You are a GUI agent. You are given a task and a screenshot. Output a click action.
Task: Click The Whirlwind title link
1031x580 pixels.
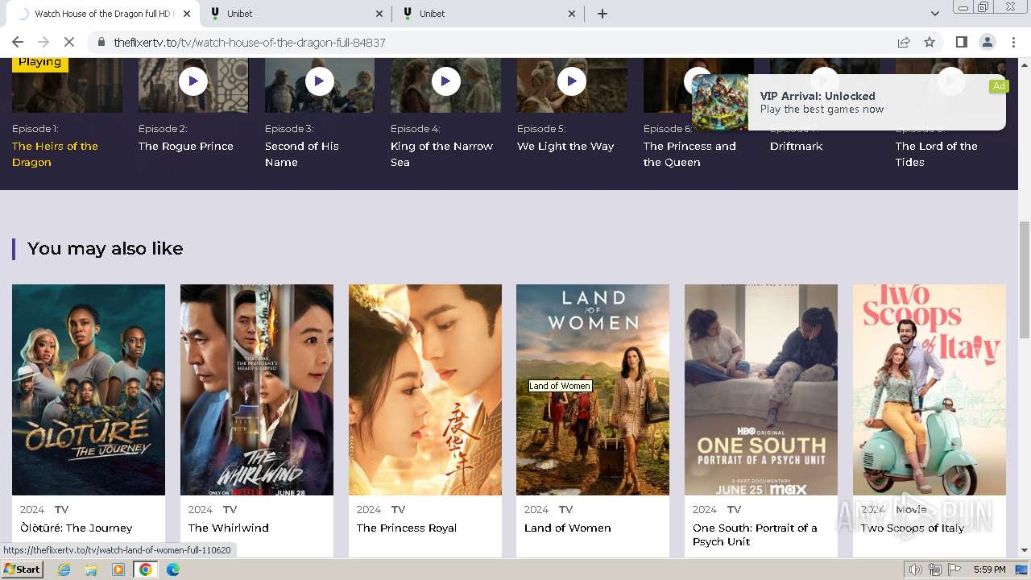pyautogui.click(x=229, y=528)
